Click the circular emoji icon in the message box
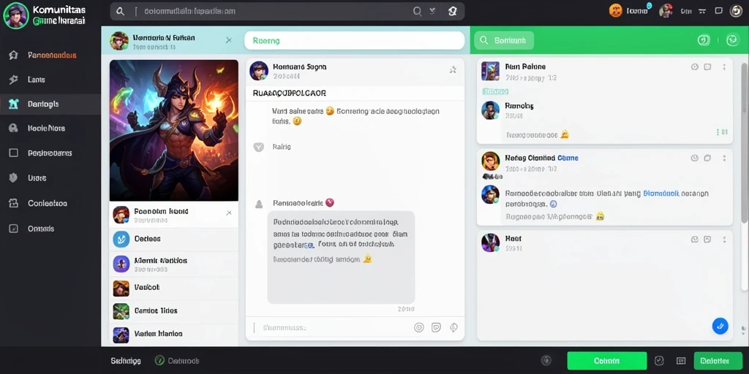The image size is (749, 374). (418, 328)
